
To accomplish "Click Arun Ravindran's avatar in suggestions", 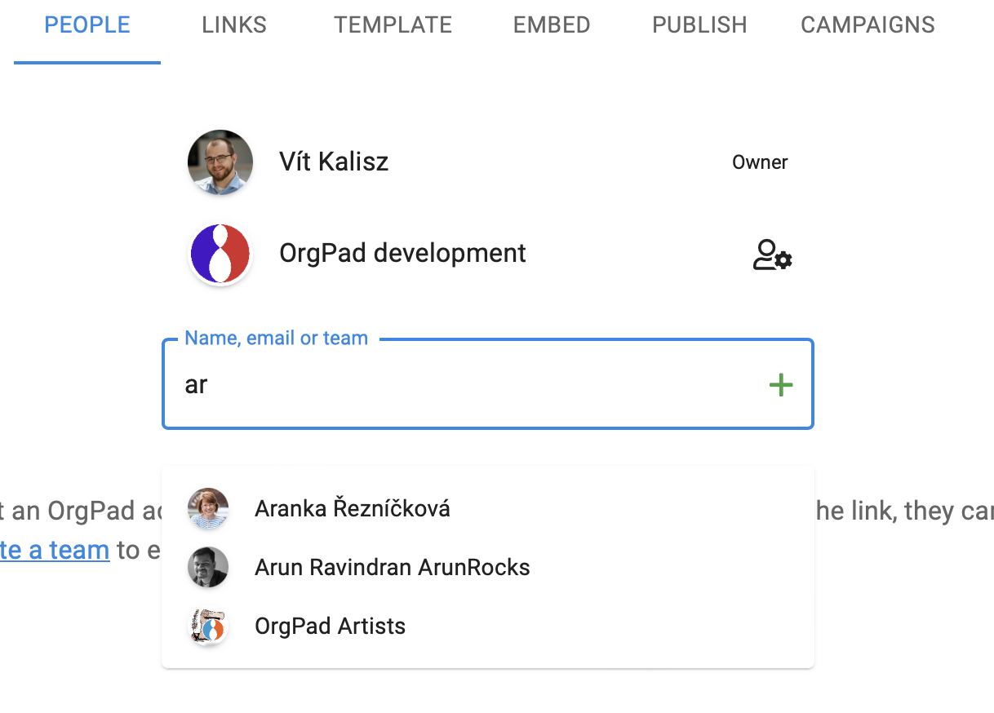I will pos(207,568).
